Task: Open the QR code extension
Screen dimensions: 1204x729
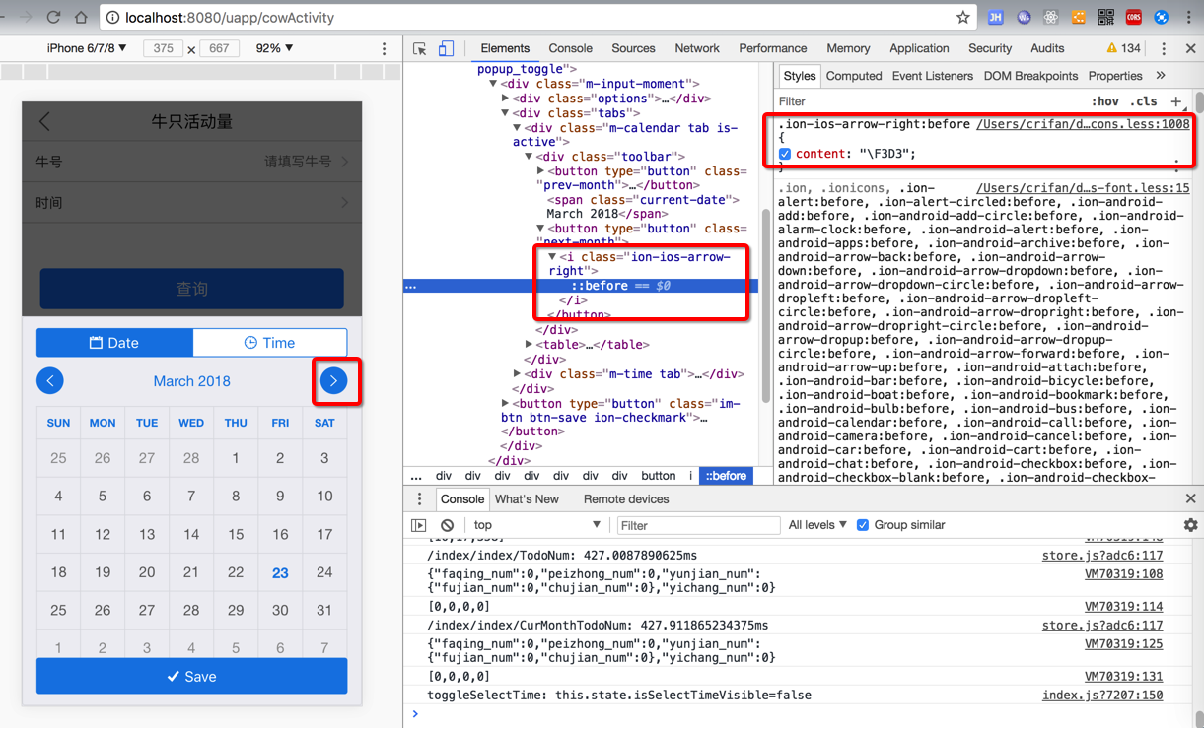Action: point(1106,17)
